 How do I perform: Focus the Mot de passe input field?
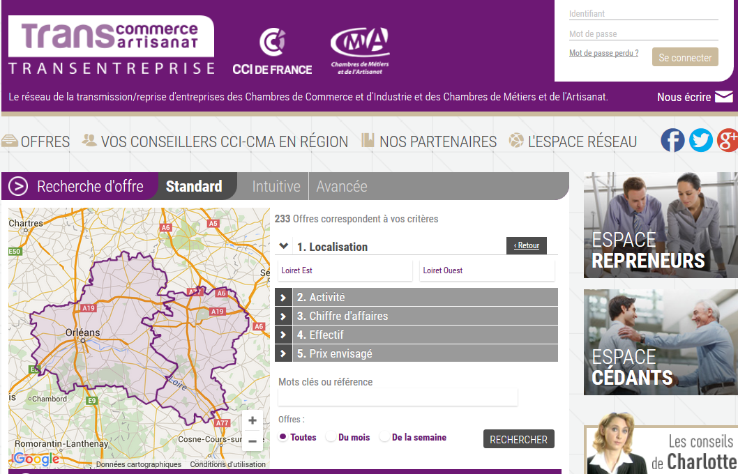point(643,34)
